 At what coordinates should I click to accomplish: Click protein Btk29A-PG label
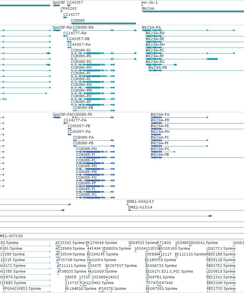coord(160,149)
